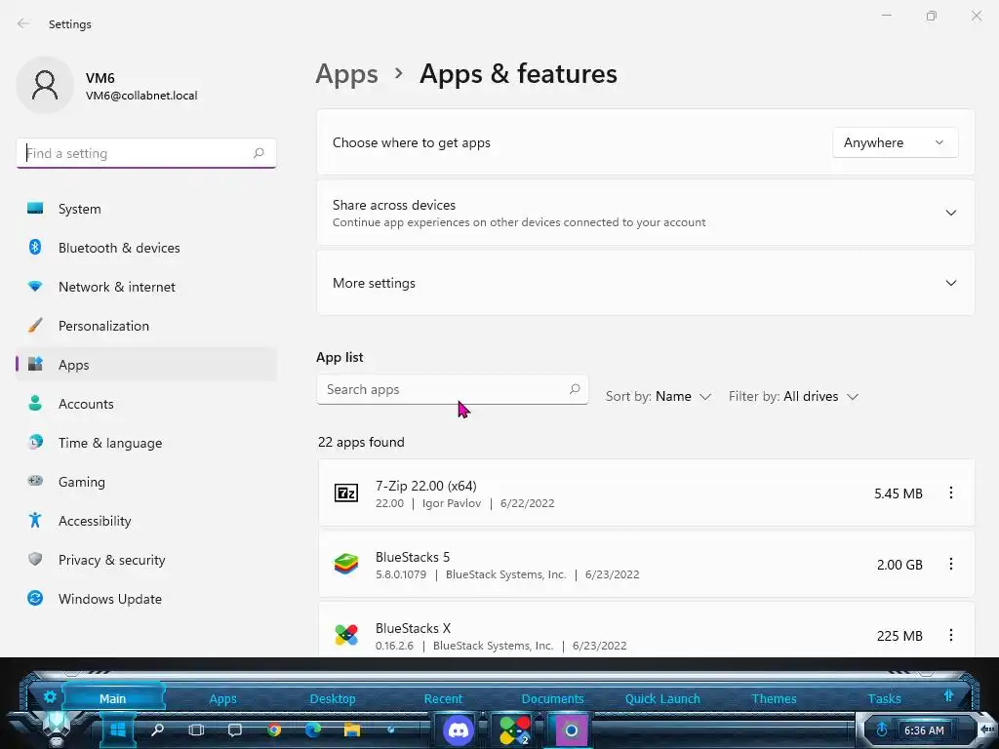Focus the Search apps field
Screen dimensions: 999x749
tap(453, 389)
